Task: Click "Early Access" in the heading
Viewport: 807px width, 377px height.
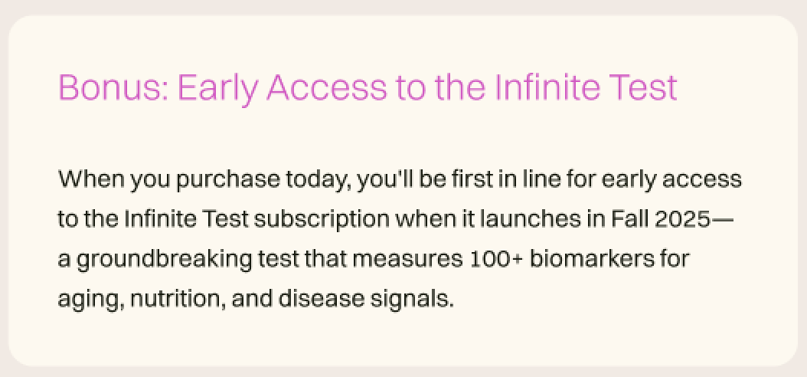Action: 282,88
